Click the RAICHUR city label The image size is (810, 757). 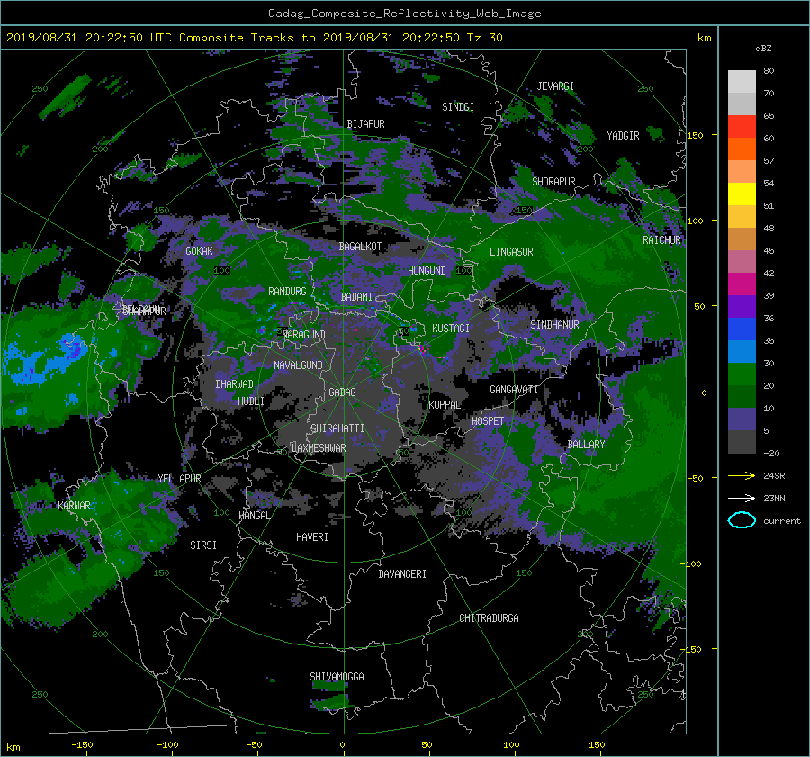click(661, 240)
